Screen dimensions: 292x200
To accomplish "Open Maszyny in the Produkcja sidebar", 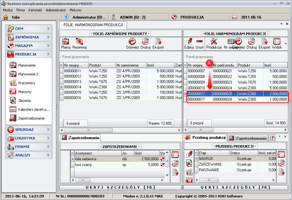I will (25, 92).
